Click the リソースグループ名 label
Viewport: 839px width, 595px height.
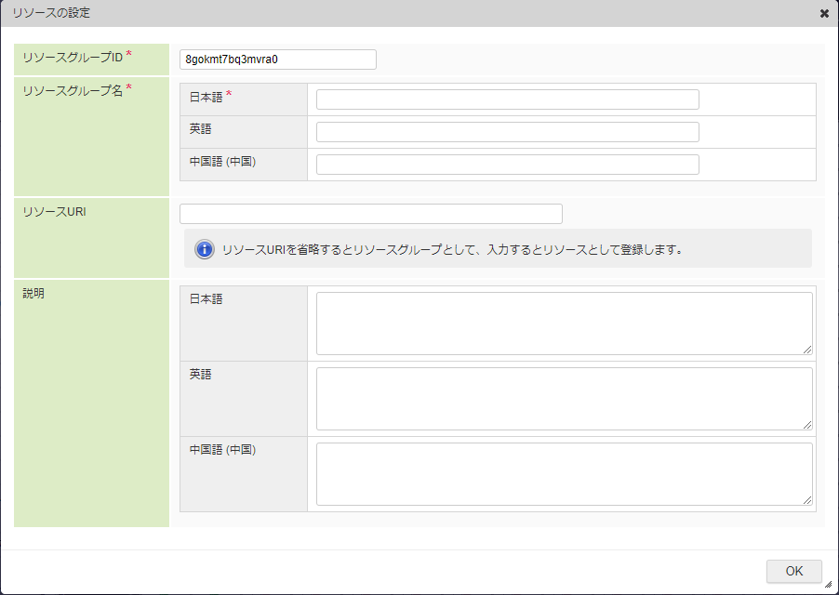[73, 90]
